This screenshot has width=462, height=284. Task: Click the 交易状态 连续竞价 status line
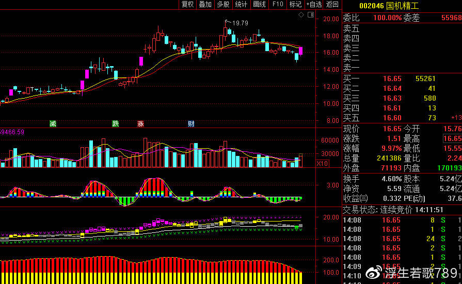(393, 210)
